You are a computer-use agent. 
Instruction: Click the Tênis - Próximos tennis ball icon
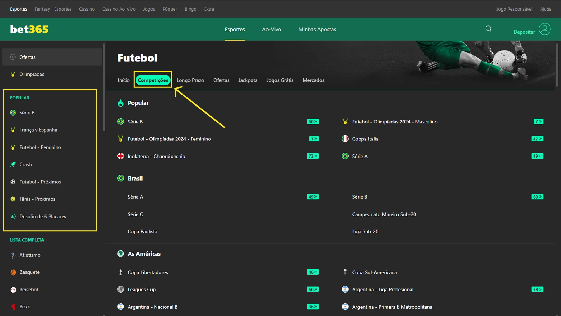pyautogui.click(x=13, y=199)
